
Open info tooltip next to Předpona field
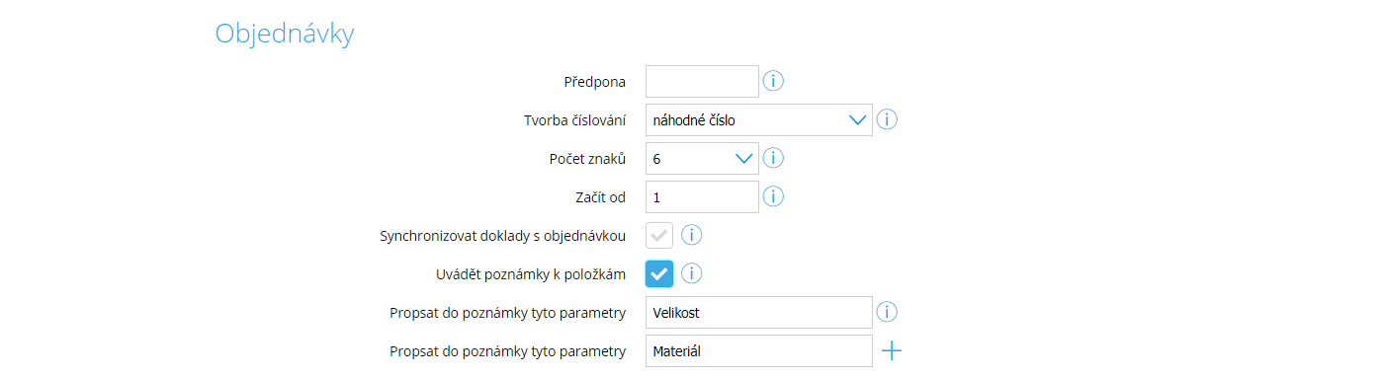[x=774, y=81]
